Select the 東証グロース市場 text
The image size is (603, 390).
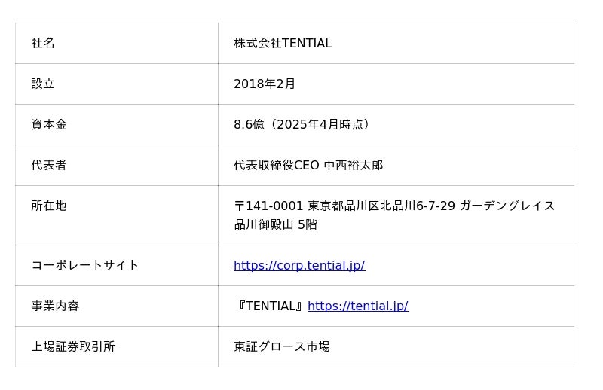282,346
